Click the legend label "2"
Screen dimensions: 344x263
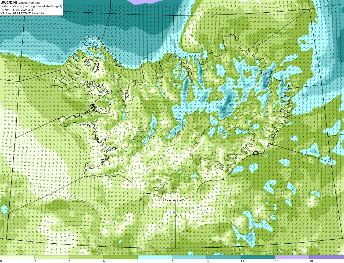[x=35, y=261]
